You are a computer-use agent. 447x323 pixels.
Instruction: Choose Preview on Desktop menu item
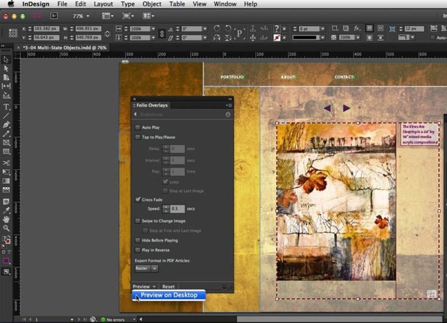[169, 295]
